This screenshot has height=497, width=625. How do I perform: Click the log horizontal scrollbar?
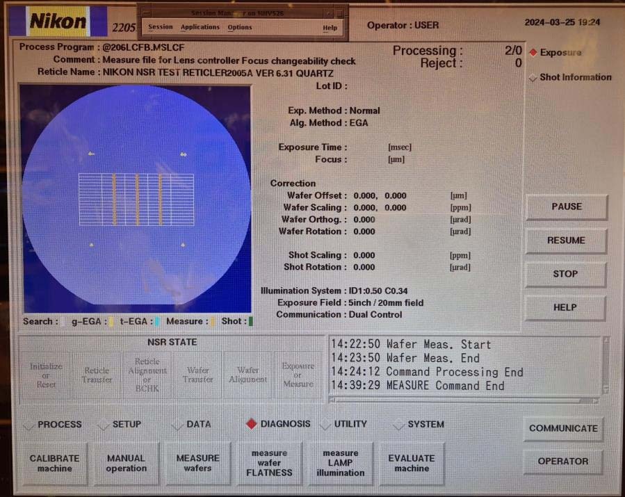click(464, 400)
